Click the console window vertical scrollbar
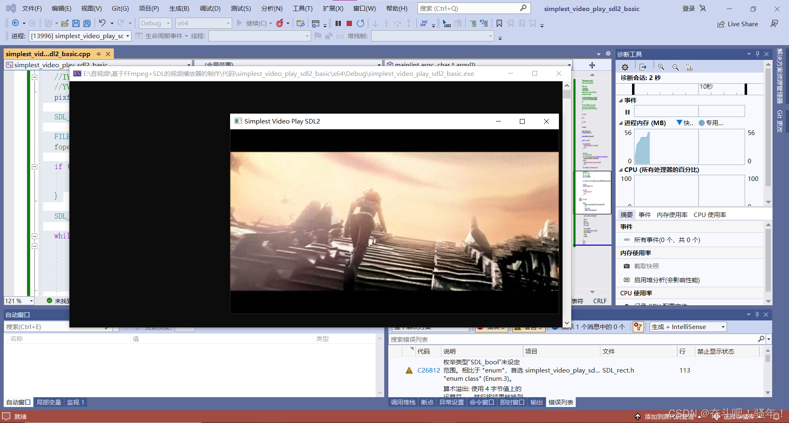This screenshot has height=423, width=789. coord(567,204)
